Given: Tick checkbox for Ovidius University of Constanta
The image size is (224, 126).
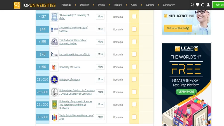Looking at the screenshot, I should click(x=134, y=92).
